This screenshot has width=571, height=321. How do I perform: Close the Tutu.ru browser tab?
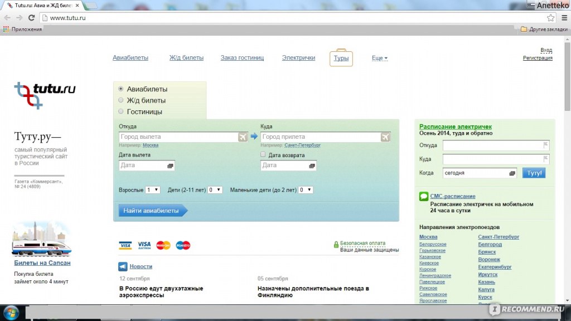point(77,6)
